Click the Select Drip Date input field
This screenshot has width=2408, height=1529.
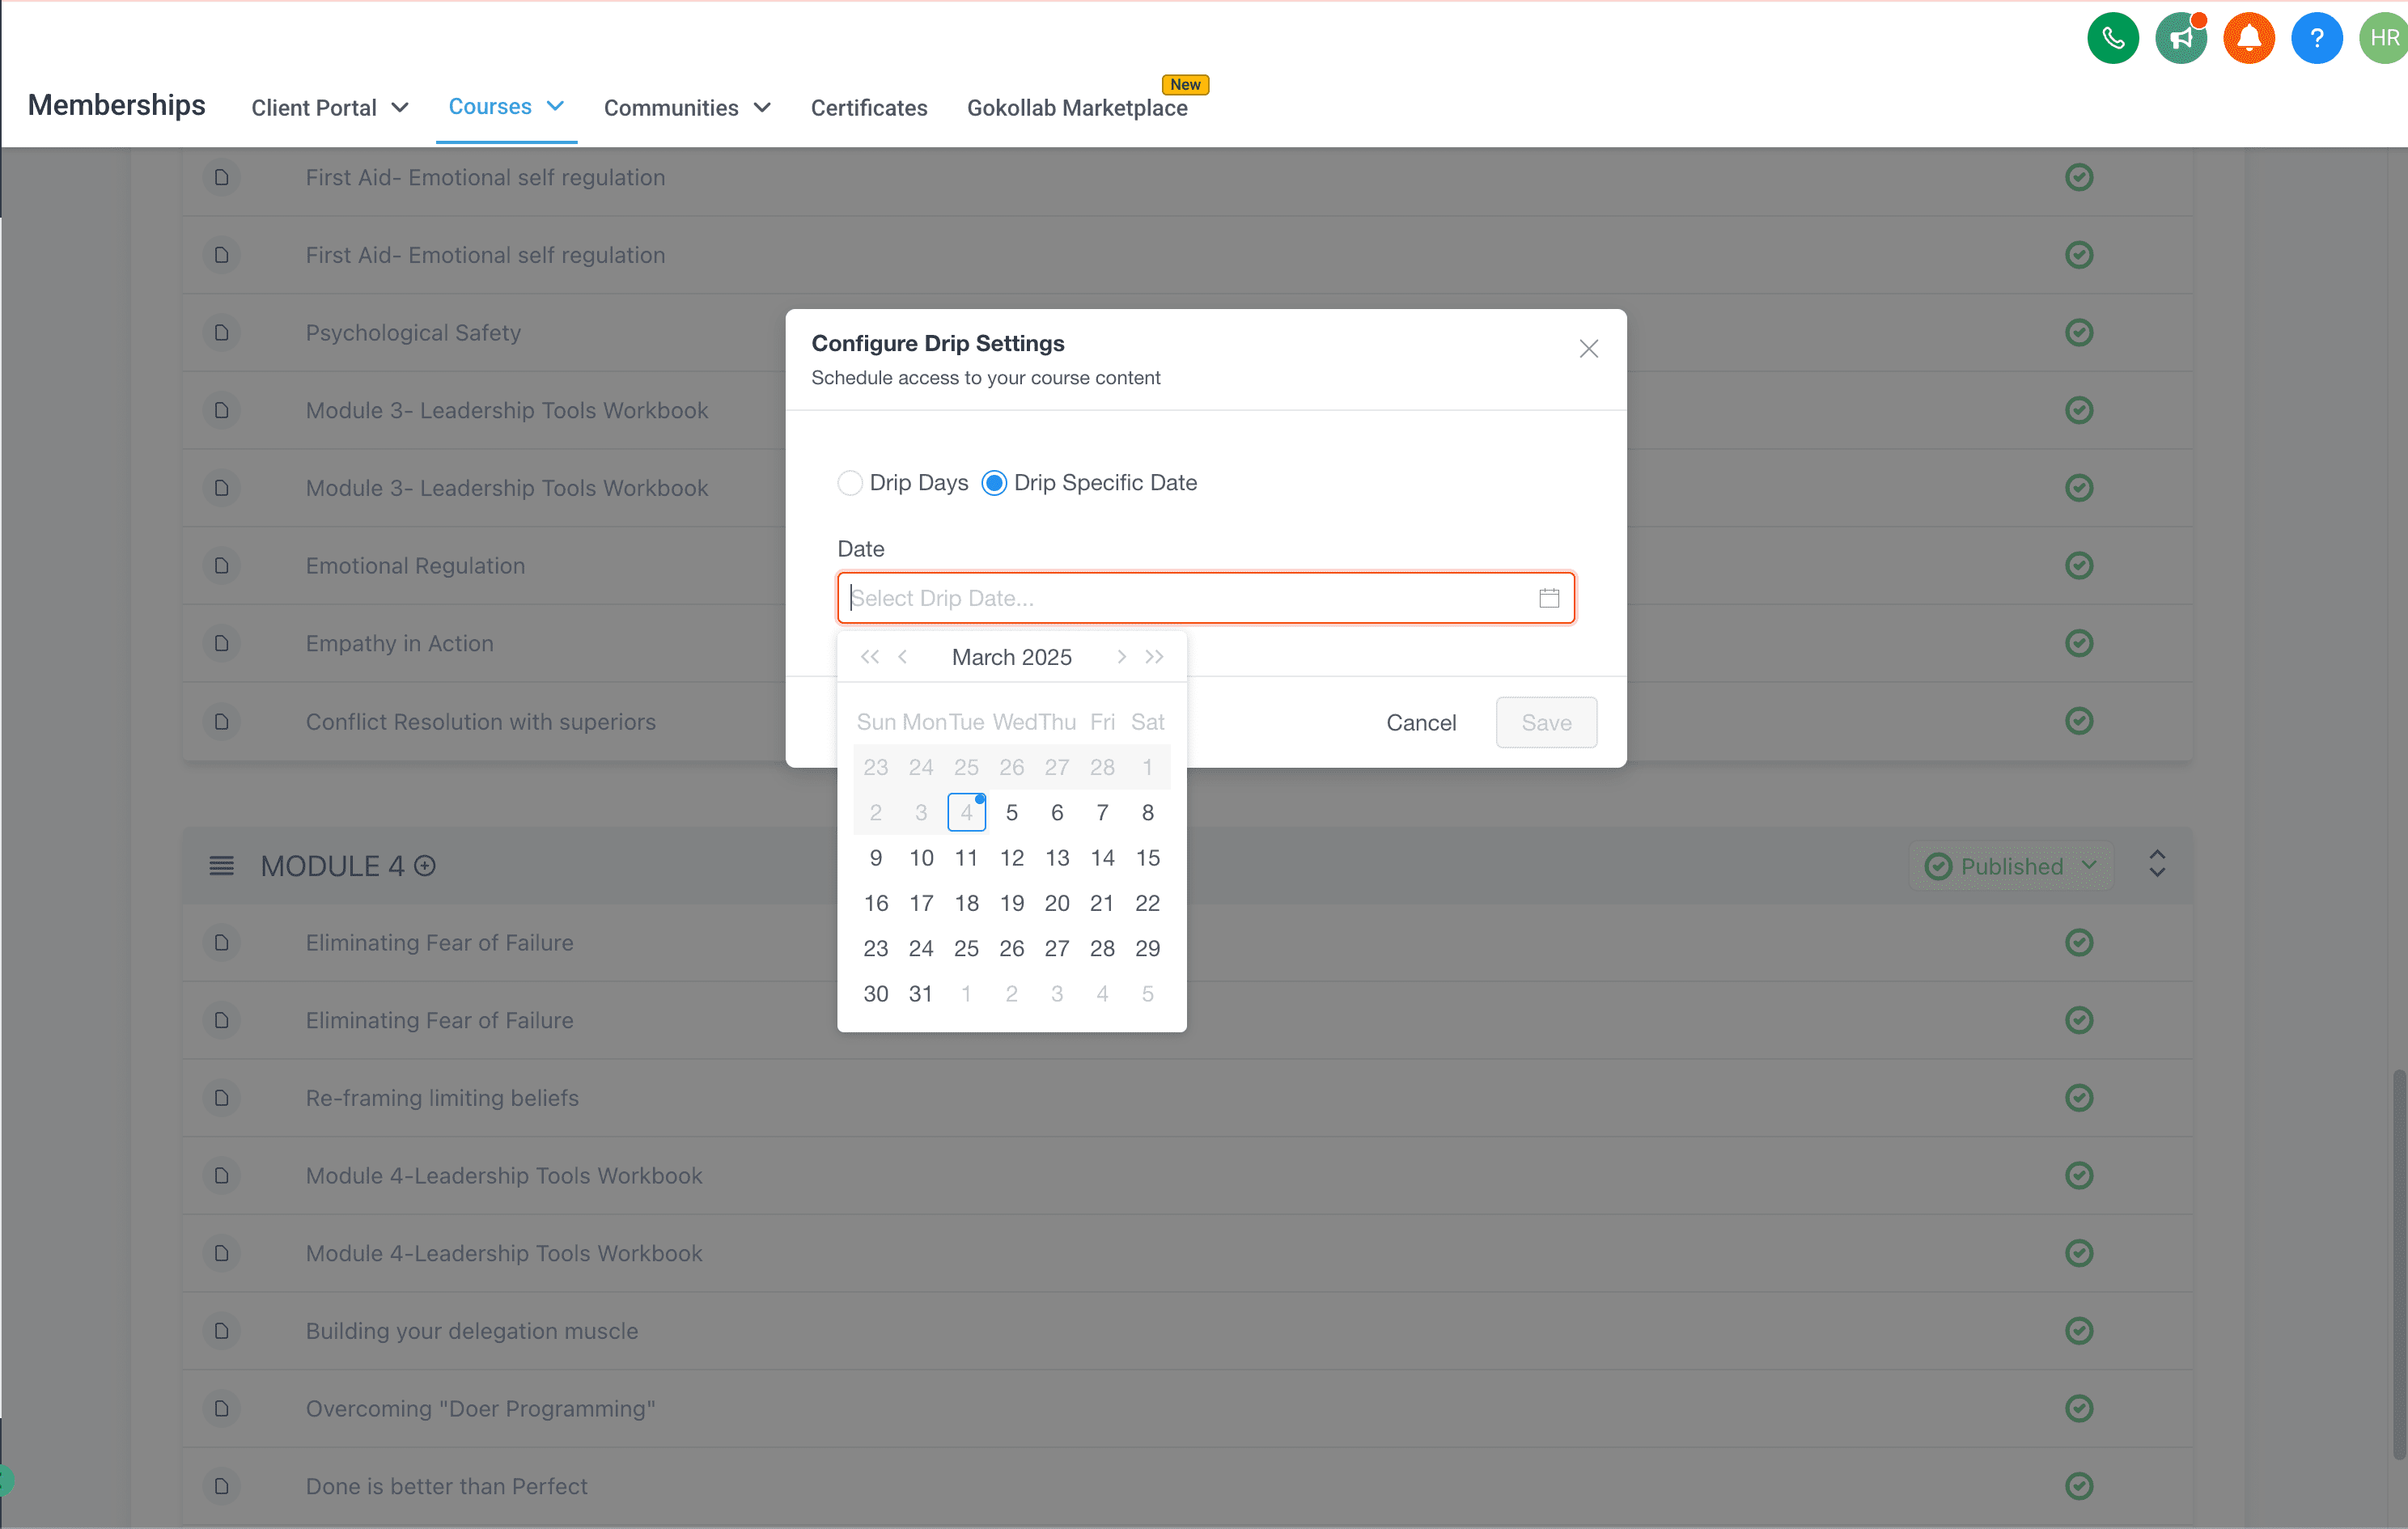(x=1205, y=598)
